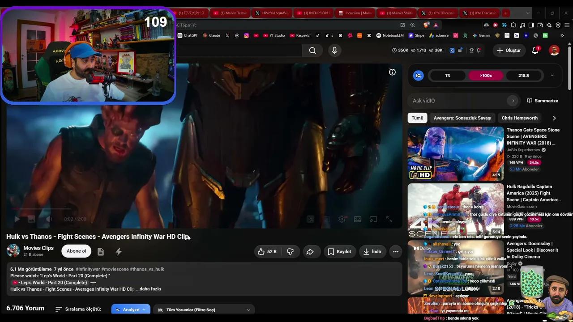Switch to the INCURSION browser tab

[x=313, y=13]
